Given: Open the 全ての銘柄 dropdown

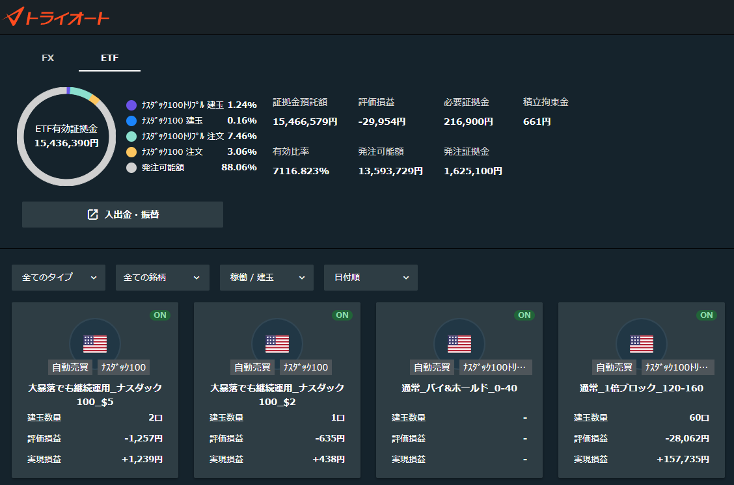Looking at the screenshot, I should (x=163, y=278).
